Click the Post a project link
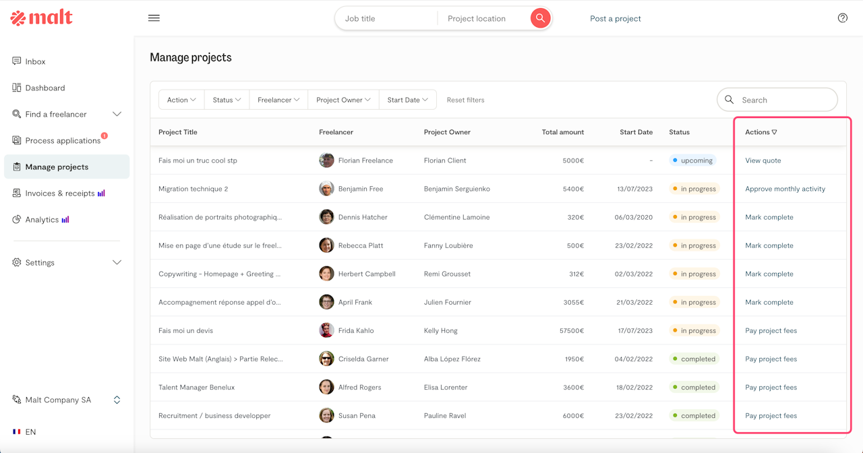Viewport: 863px width, 453px height. click(x=615, y=19)
